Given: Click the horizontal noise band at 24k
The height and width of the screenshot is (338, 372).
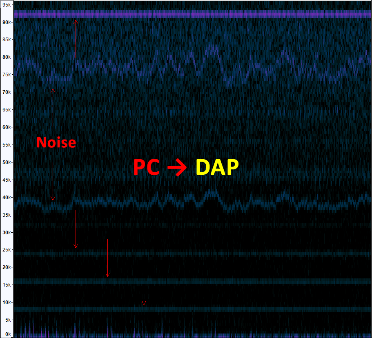Looking at the screenshot, I should (x=192, y=253).
